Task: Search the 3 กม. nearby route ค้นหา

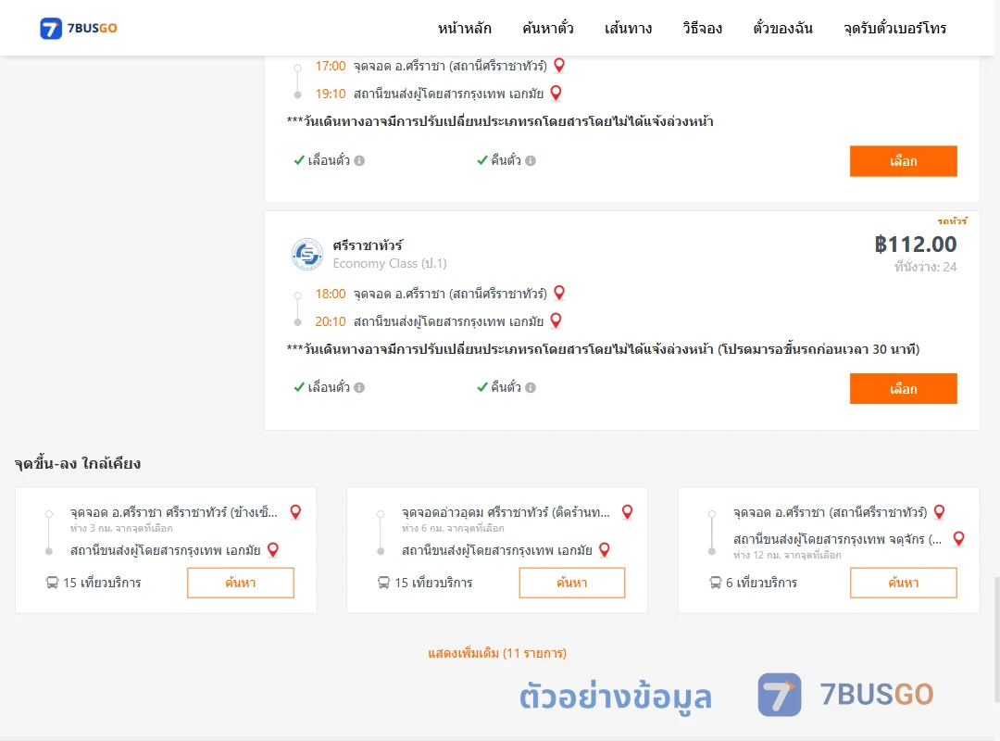Action: click(x=241, y=583)
